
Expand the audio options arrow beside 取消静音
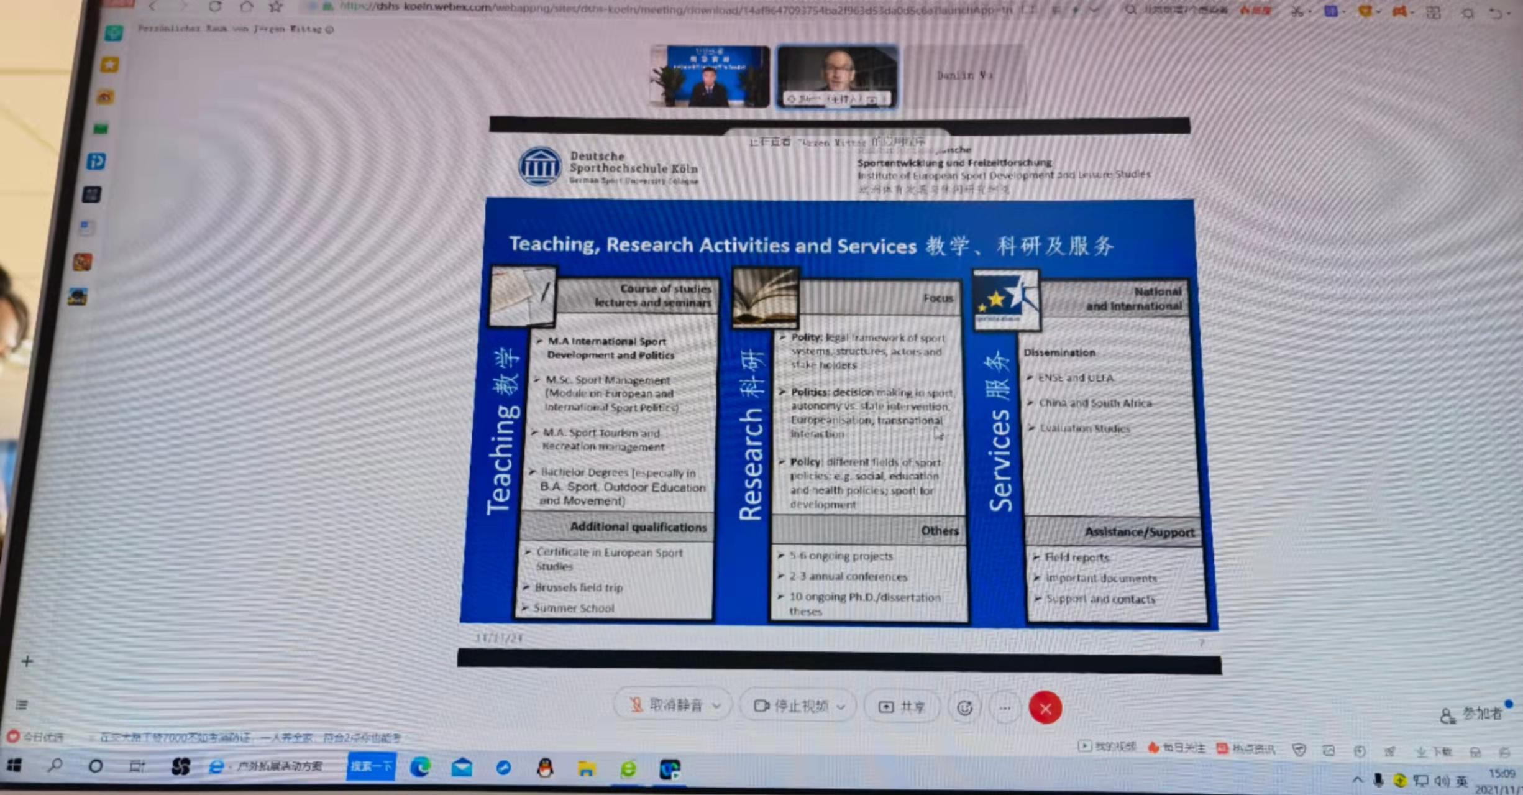[x=716, y=706]
